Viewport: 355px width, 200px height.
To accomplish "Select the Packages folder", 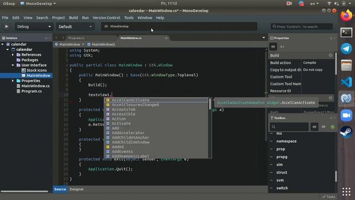I will point(27,60).
